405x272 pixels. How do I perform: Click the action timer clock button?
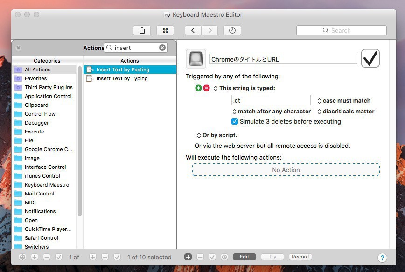point(224,257)
